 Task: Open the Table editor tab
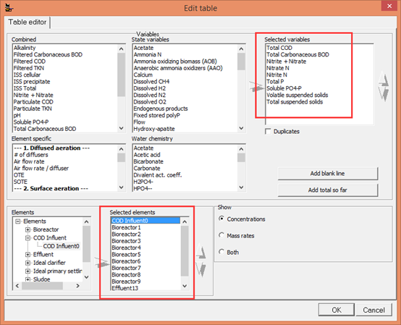[x=28, y=22]
